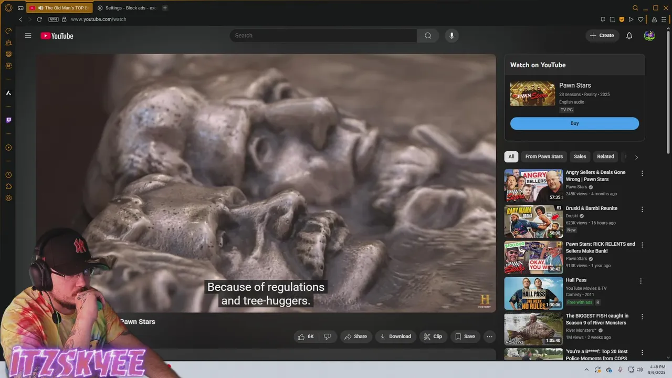Click the Download button
This screenshot has width=672, height=378.
pos(396,337)
